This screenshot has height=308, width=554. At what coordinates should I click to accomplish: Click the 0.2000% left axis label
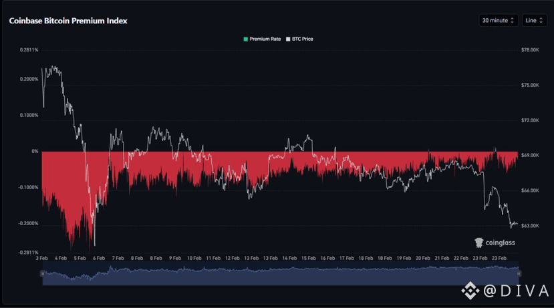[29, 79]
